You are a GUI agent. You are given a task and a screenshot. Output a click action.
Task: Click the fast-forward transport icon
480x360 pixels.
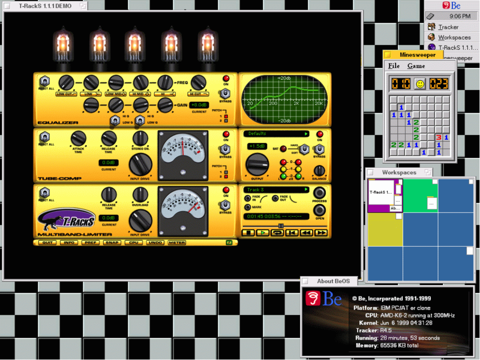(x=322, y=232)
